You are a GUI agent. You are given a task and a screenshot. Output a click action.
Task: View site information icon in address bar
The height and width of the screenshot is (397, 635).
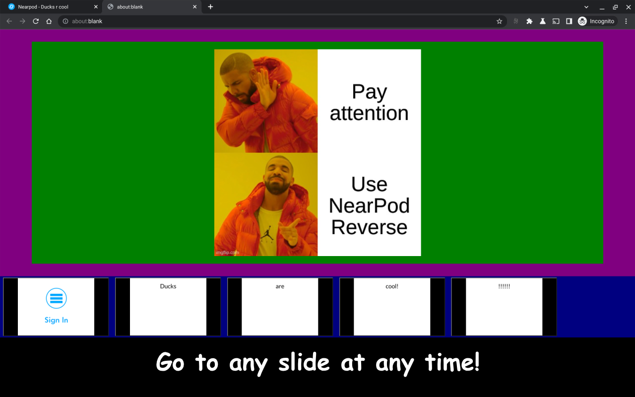point(65,21)
